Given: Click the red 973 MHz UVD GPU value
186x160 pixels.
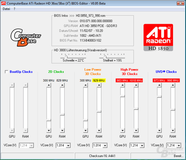Looking at the screenshot, I should click(159, 81).
